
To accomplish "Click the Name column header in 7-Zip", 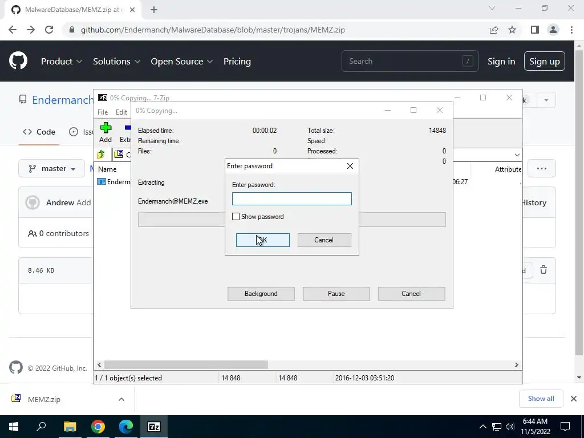I will click(x=107, y=169).
